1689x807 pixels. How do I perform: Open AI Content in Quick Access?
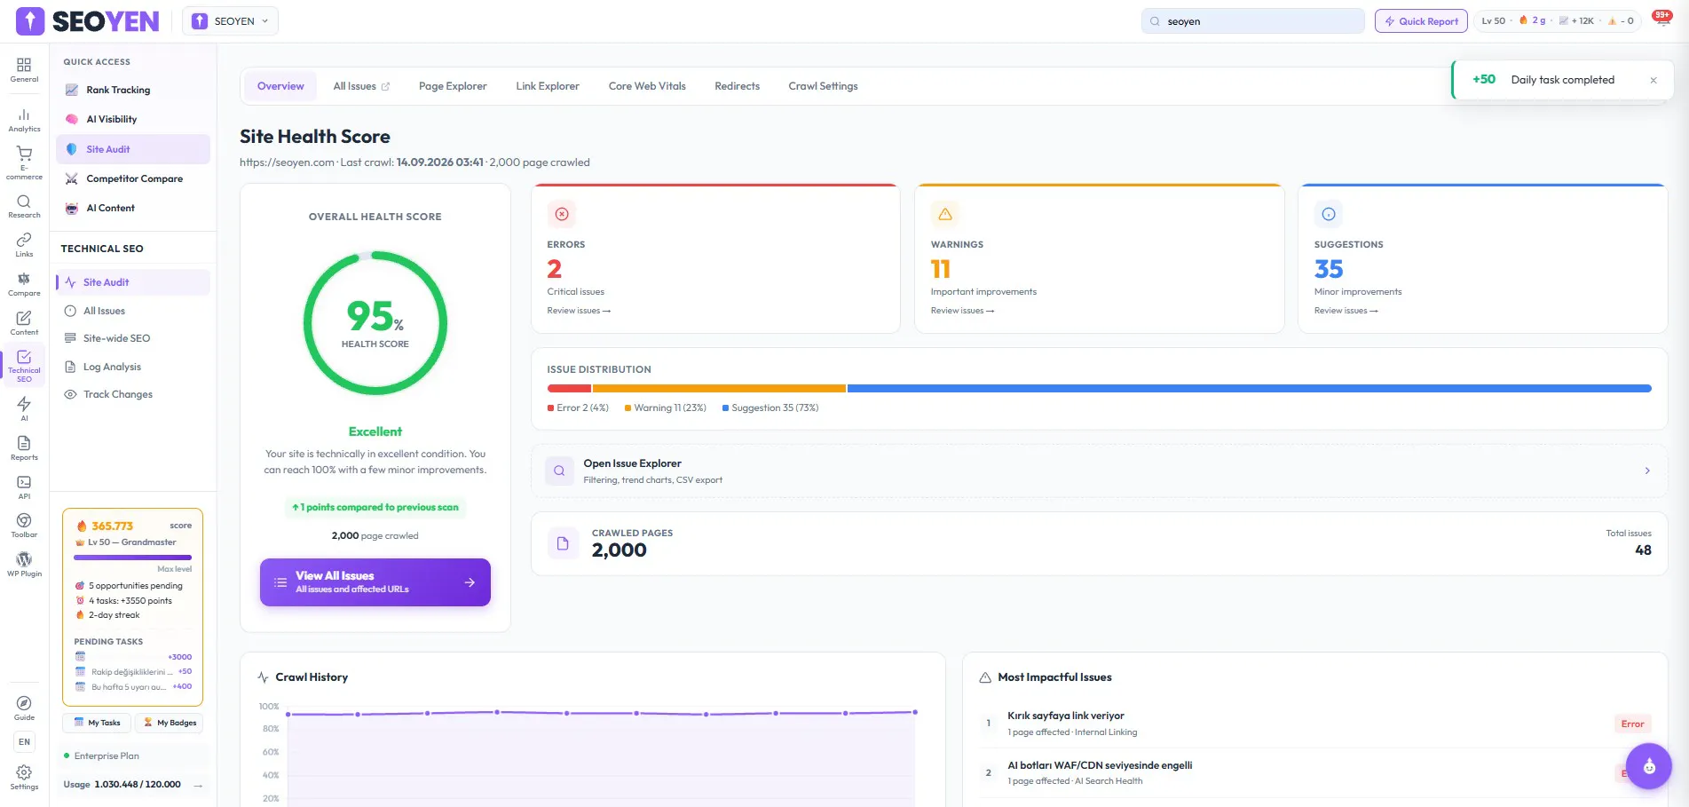click(x=133, y=208)
